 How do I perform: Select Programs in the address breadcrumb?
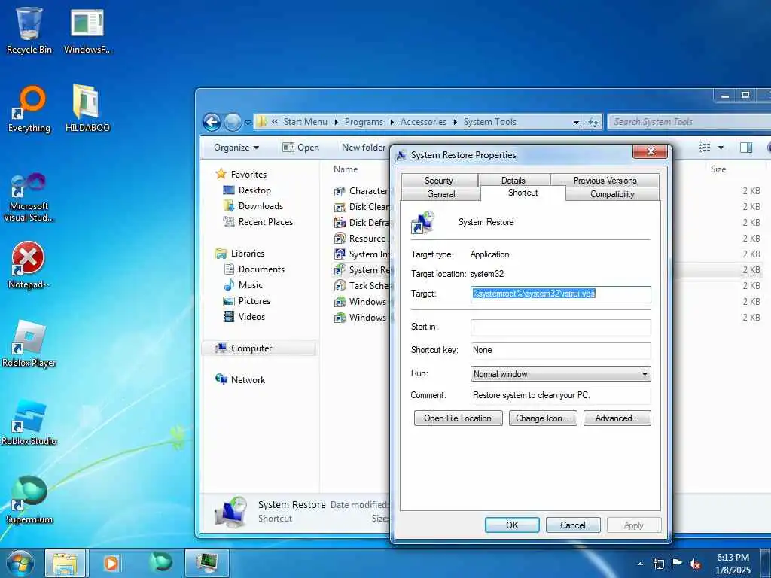tap(364, 122)
